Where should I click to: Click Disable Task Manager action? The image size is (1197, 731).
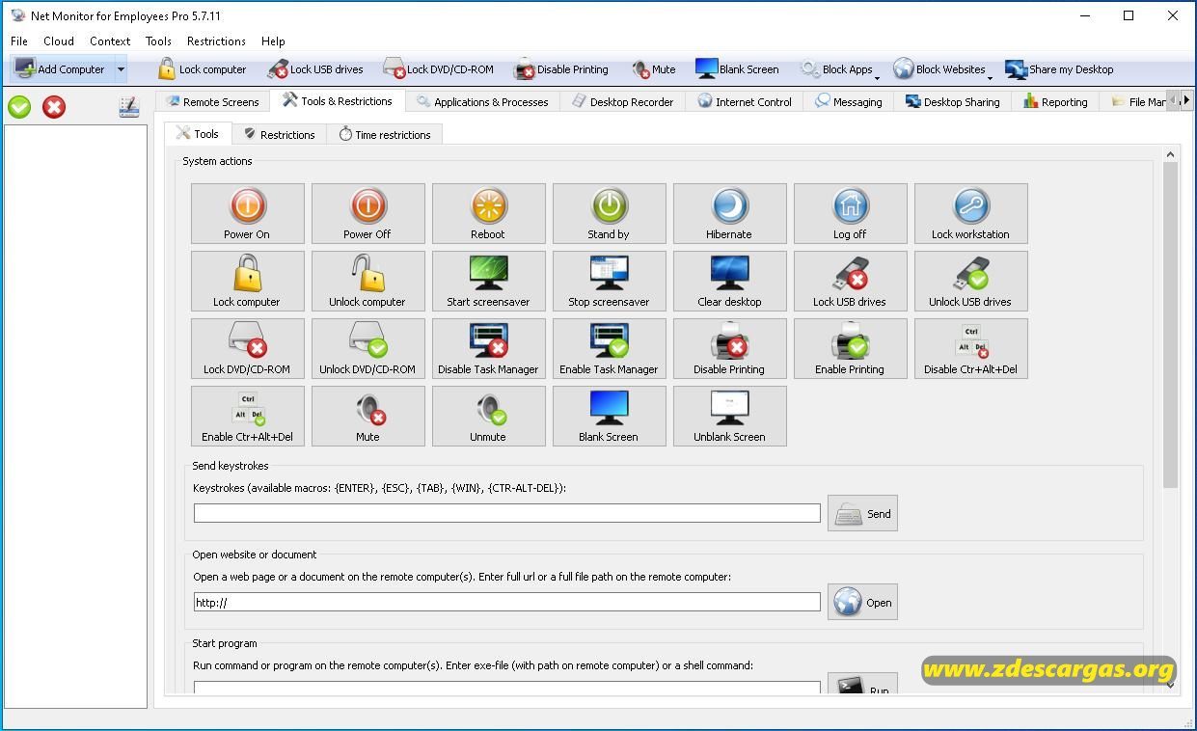[x=488, y=348]
